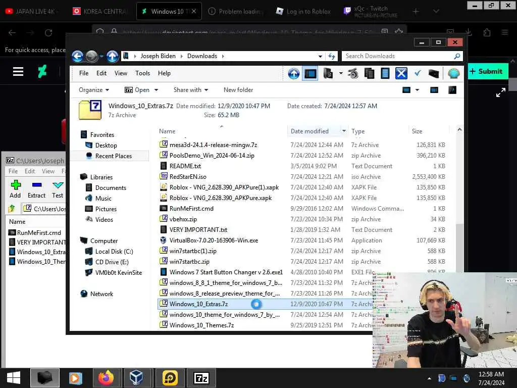Click the Windows Start button on the taskbar
This screenshot has height=388, width=517.
pyautogui.click(x=14, y=378)
